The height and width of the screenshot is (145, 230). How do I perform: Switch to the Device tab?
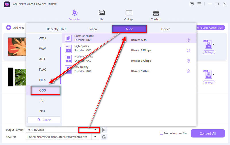tap(166, 29)
